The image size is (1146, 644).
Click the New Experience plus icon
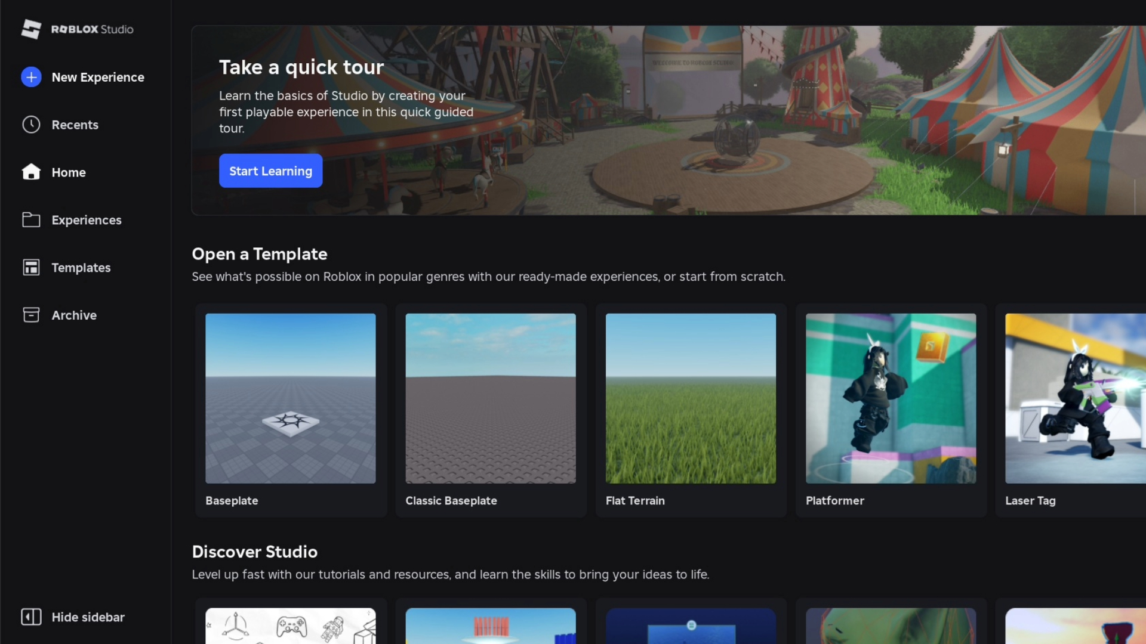pyautogui.click(x=31, y=77)
